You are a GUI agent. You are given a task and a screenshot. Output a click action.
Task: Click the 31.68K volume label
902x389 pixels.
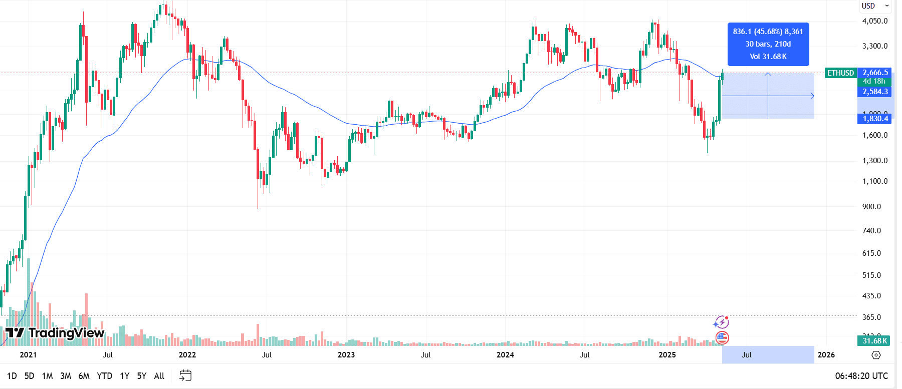pyautogui.click(x=874, y=340)
